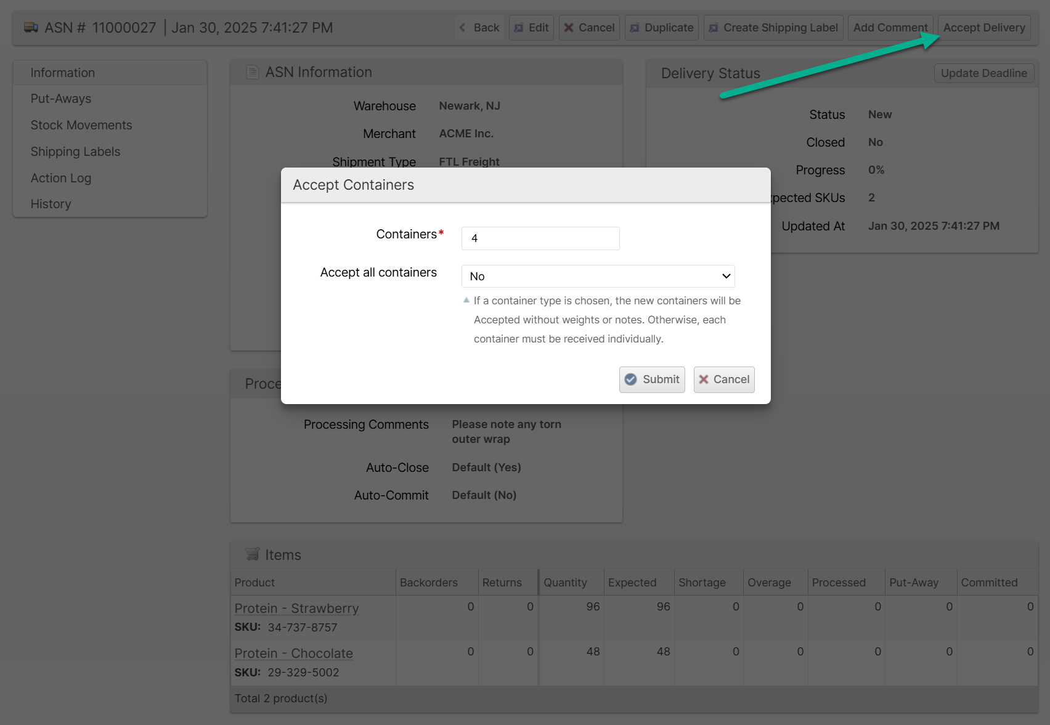Click the red X Cancel icon in toolbar
This screenshot has height=725, width=1050.
tap(569, 28)
